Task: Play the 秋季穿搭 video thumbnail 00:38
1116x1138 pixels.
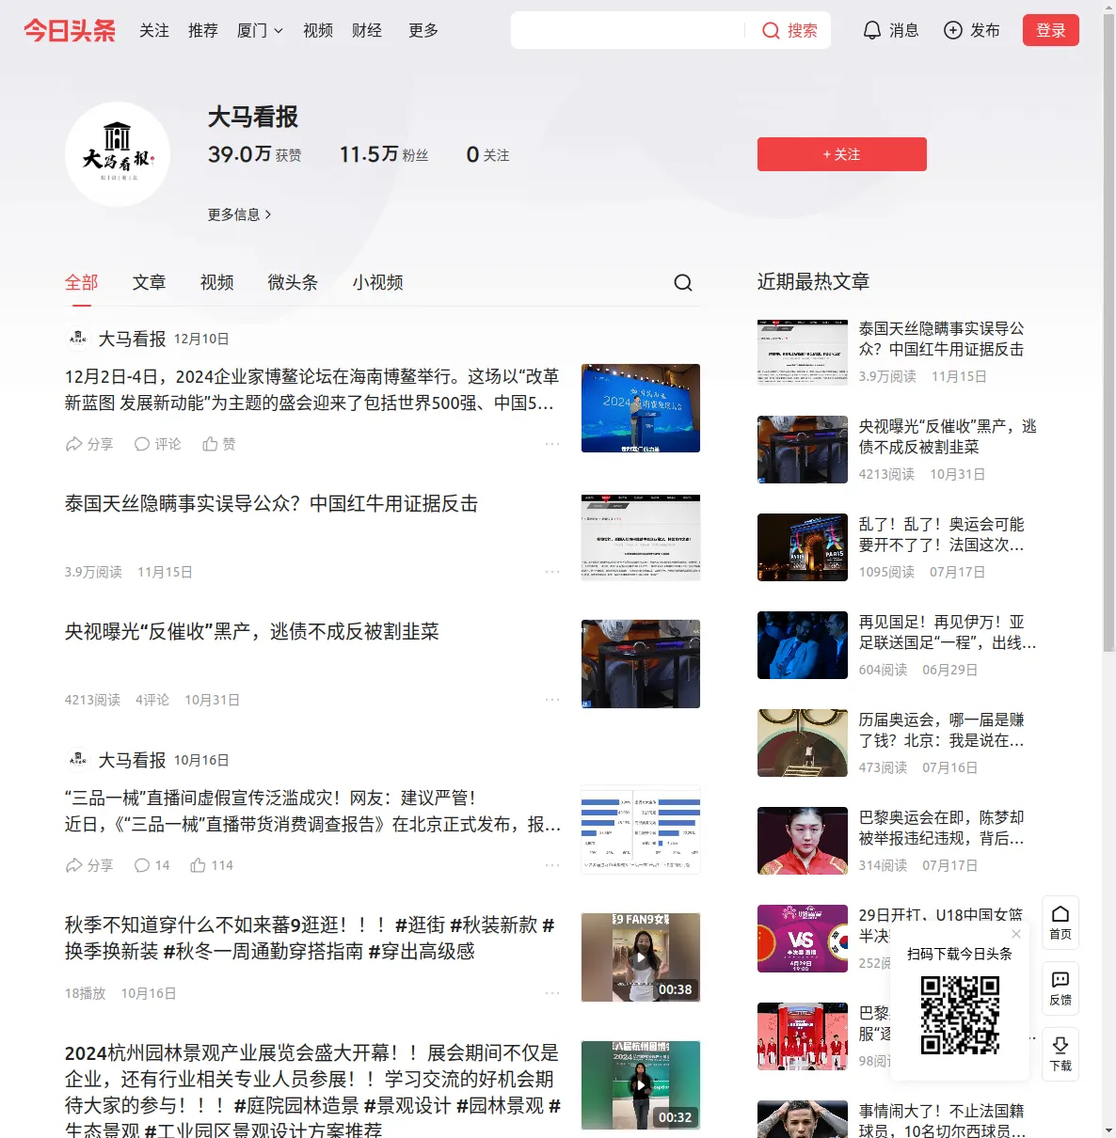Action: point(641,957)
